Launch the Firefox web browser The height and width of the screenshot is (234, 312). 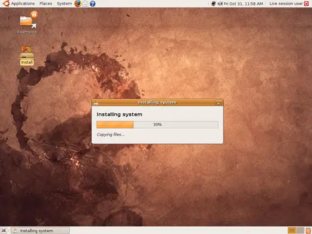pyautogui.click(x=78, y=3)
